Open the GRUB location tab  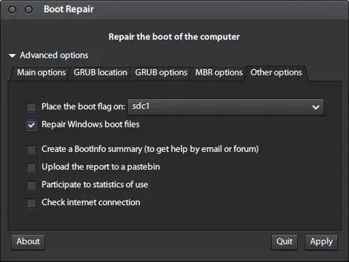100,73
